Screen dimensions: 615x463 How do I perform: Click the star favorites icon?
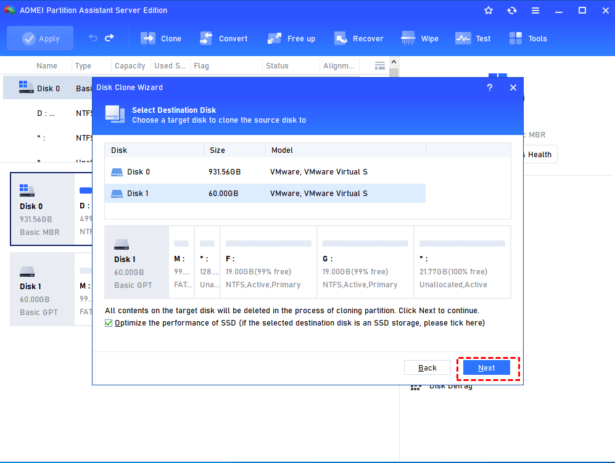tap(488, 10)
